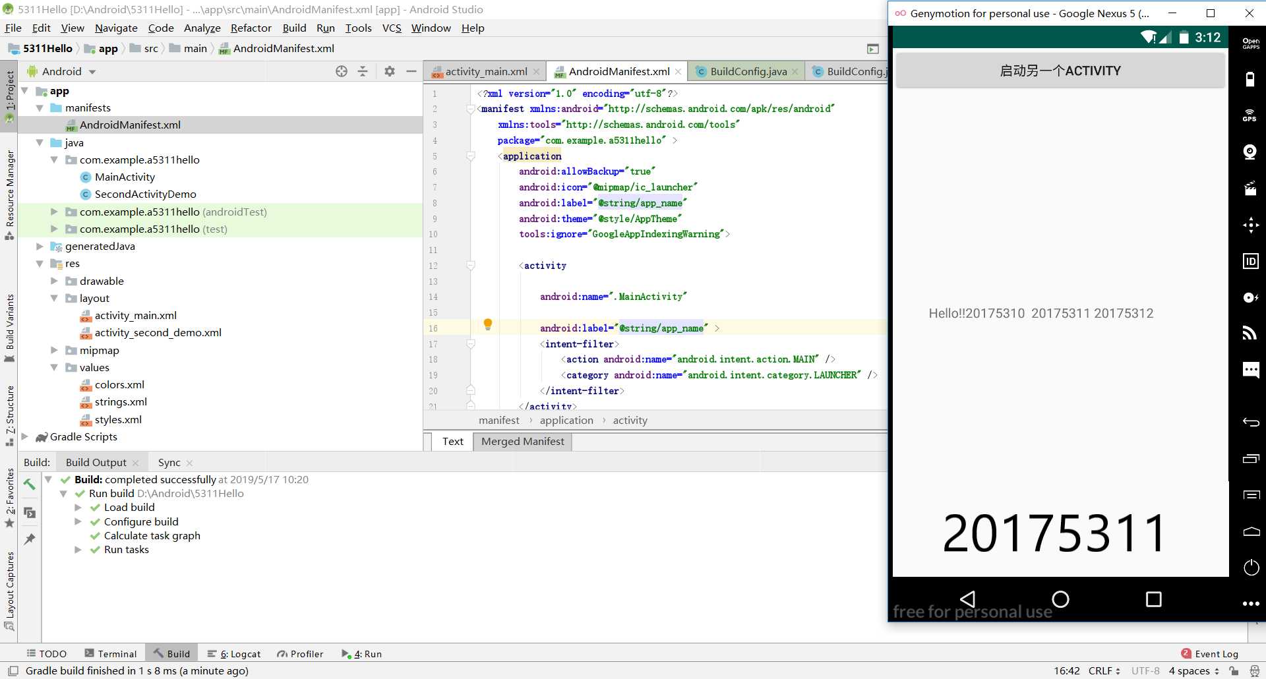Viewport: 1266px width, 679px height.
Task: Click the editor preview toggle icon in navigation bar
Action: 872,49
